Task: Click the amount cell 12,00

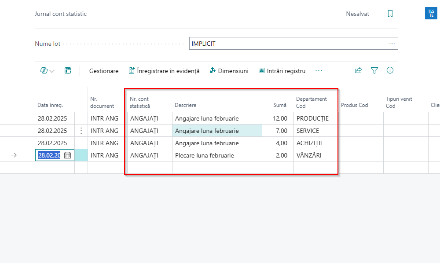Action: coord(278,118)
